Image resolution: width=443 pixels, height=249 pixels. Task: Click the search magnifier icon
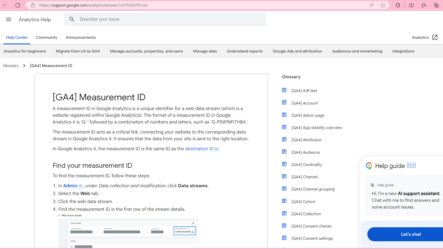point(72,19)
